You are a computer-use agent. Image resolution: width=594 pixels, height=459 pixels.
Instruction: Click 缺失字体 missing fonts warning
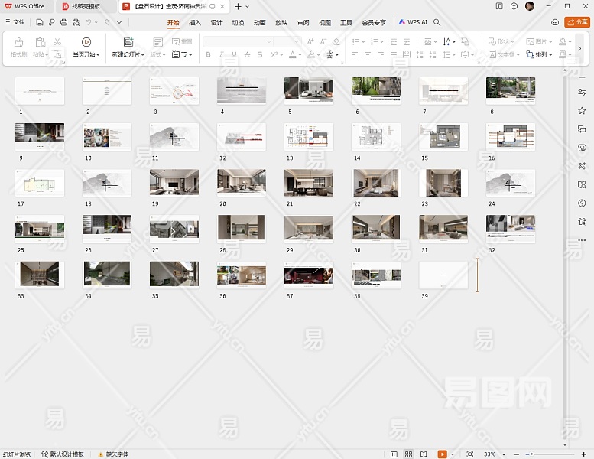(112, 454)
